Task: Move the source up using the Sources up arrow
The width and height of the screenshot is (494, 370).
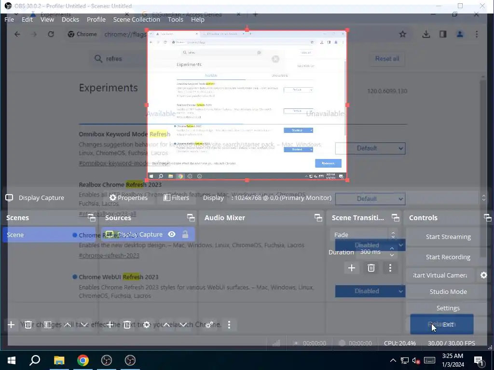Action: [166, 325]
